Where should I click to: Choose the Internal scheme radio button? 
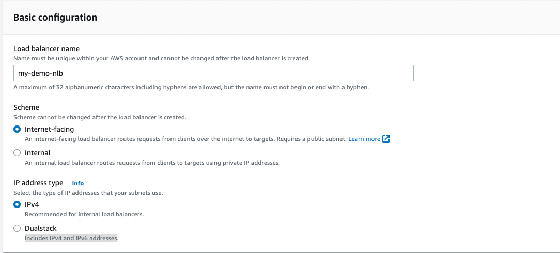17,153
